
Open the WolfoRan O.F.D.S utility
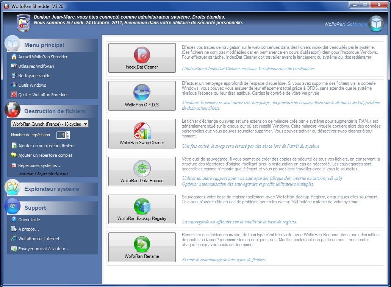[x=142, y=96]
